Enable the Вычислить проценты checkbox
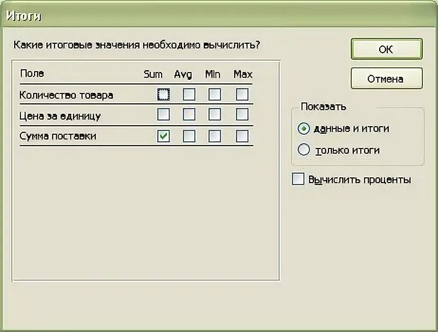438x332 pixels. point(298,179)
